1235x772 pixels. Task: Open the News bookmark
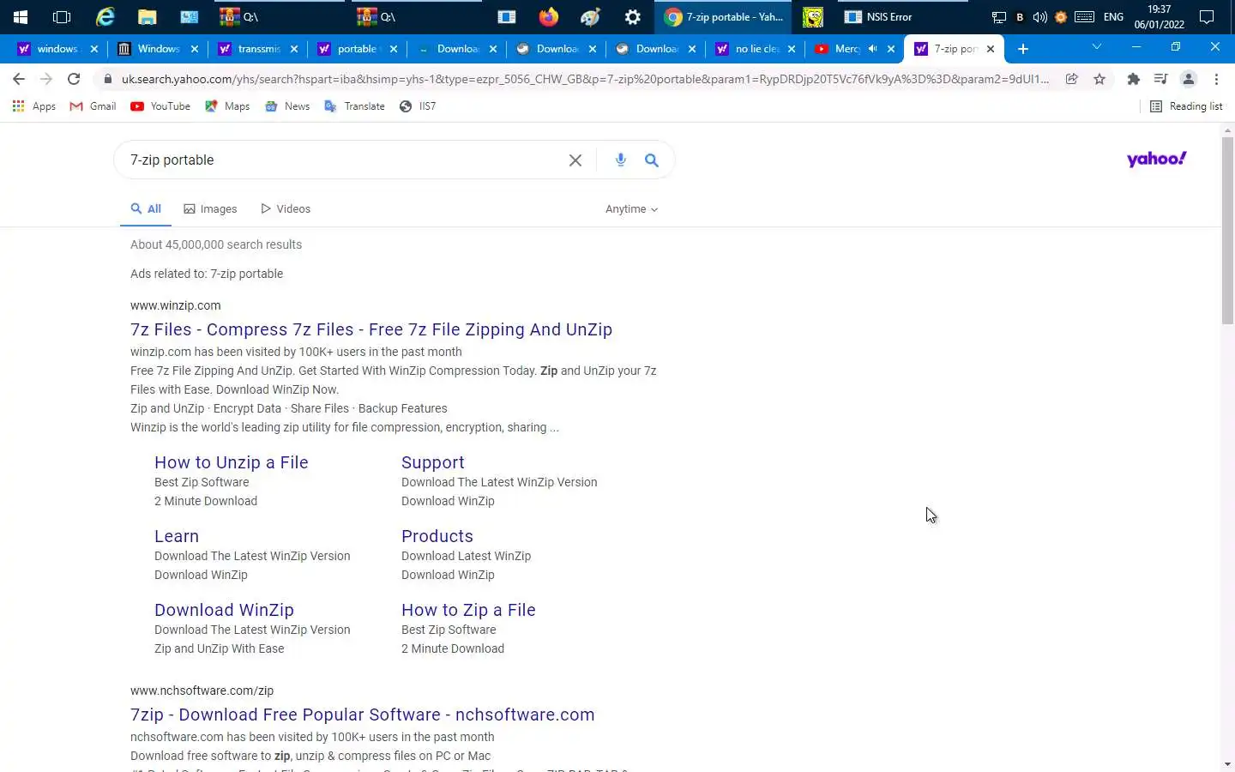287,106
